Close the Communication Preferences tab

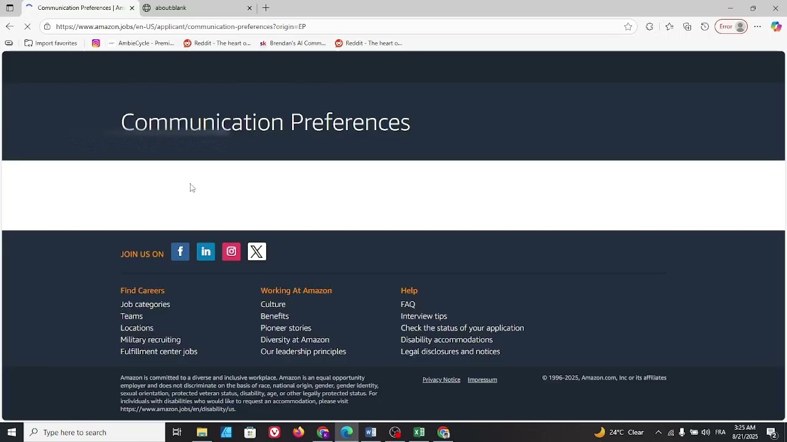(132, 8)
